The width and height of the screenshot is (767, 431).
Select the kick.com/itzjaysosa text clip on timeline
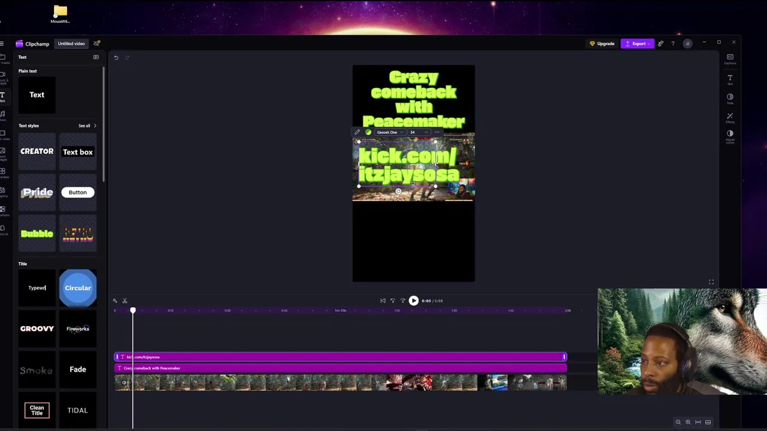pyautogui.click(x=340, y=357)
